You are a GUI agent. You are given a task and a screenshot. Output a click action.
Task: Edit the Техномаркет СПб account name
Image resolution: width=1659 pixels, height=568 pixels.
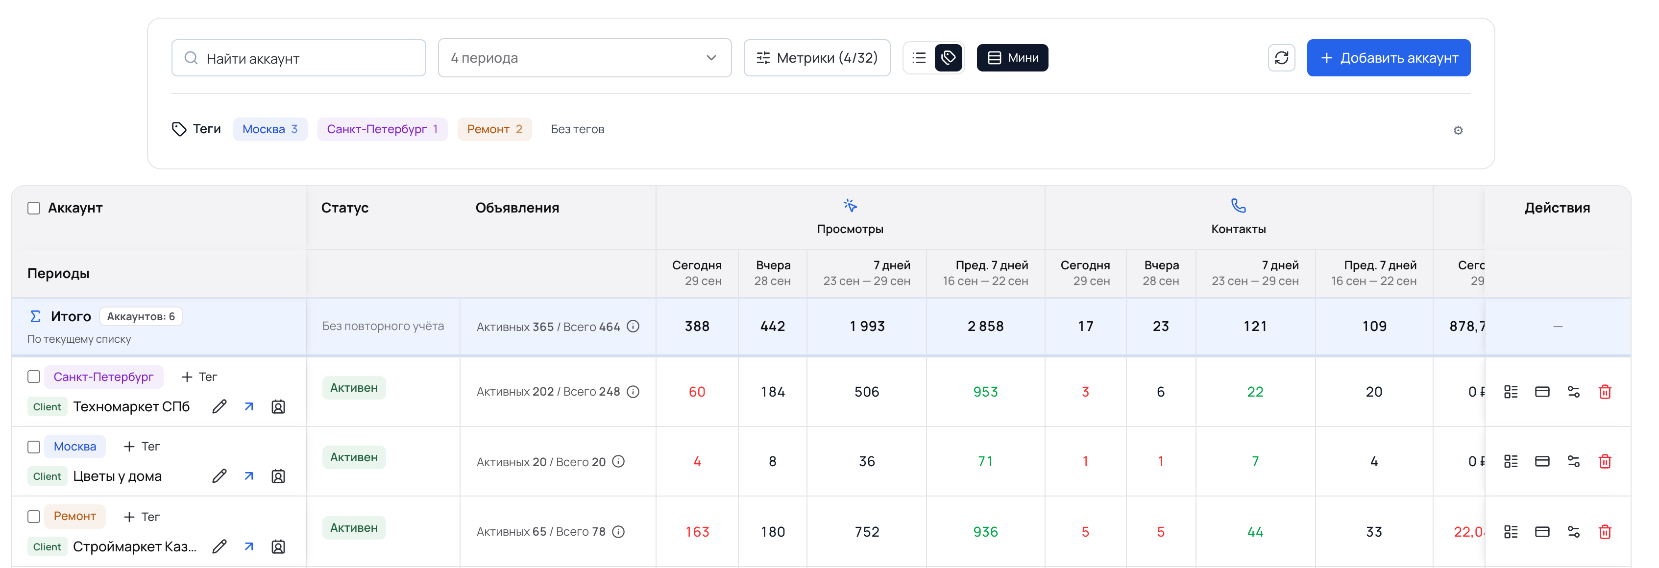(x=219, y=406)
